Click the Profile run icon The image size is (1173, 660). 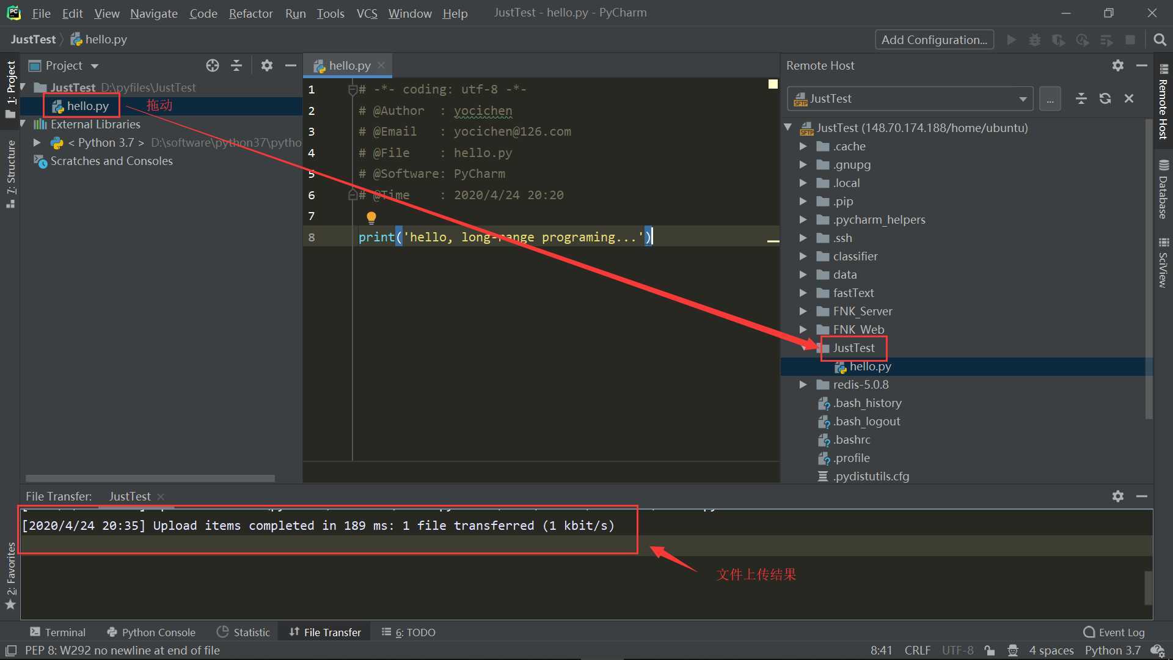click(x=1083, y=40)
